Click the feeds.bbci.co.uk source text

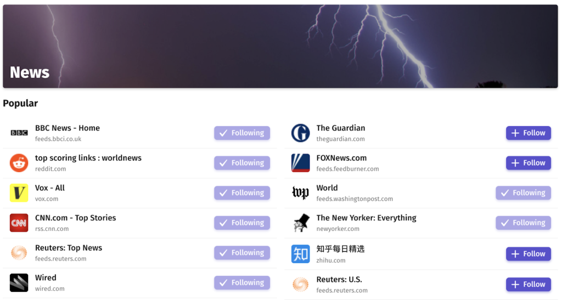tap(58, 139)
